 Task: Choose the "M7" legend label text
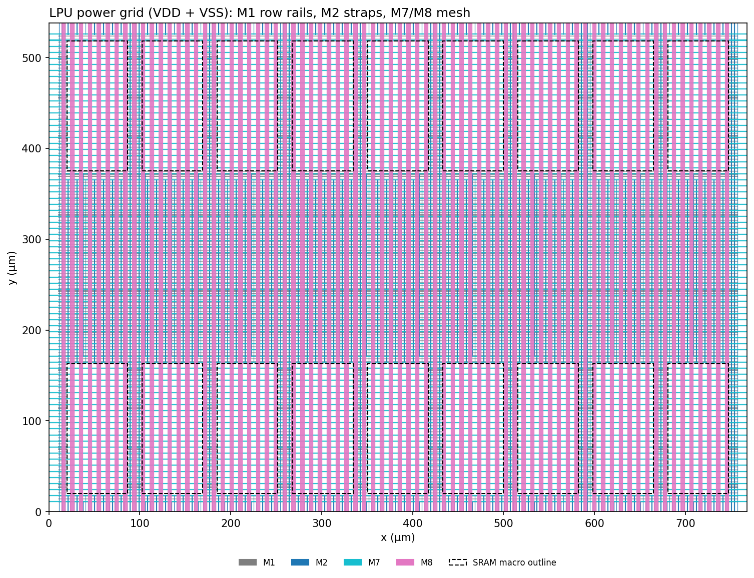point(374,563)
